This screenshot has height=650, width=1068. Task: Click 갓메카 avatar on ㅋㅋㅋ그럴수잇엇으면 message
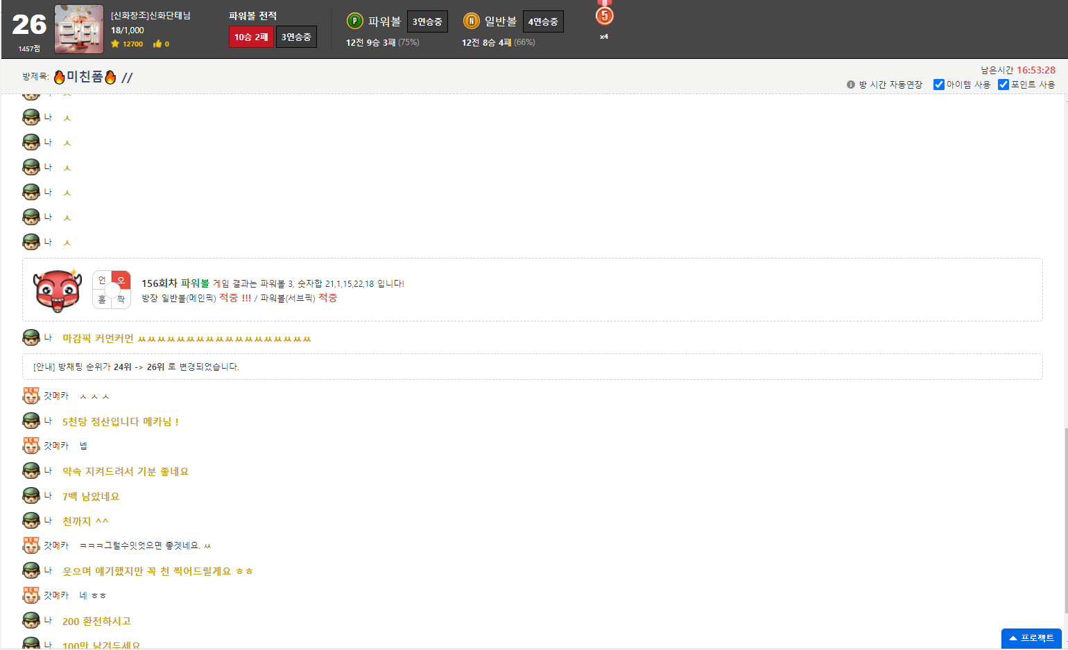coord(31,545)
